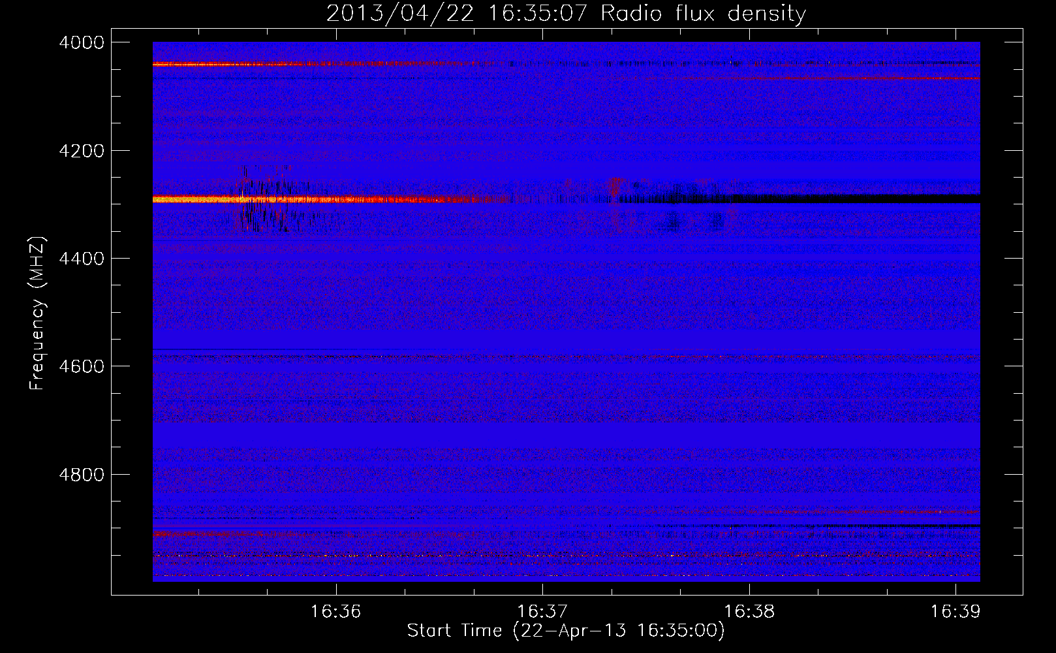This screenshot has height=653, width=1056.
Task: Click the 4800 frequency tick label
Action: click(82, 475)
